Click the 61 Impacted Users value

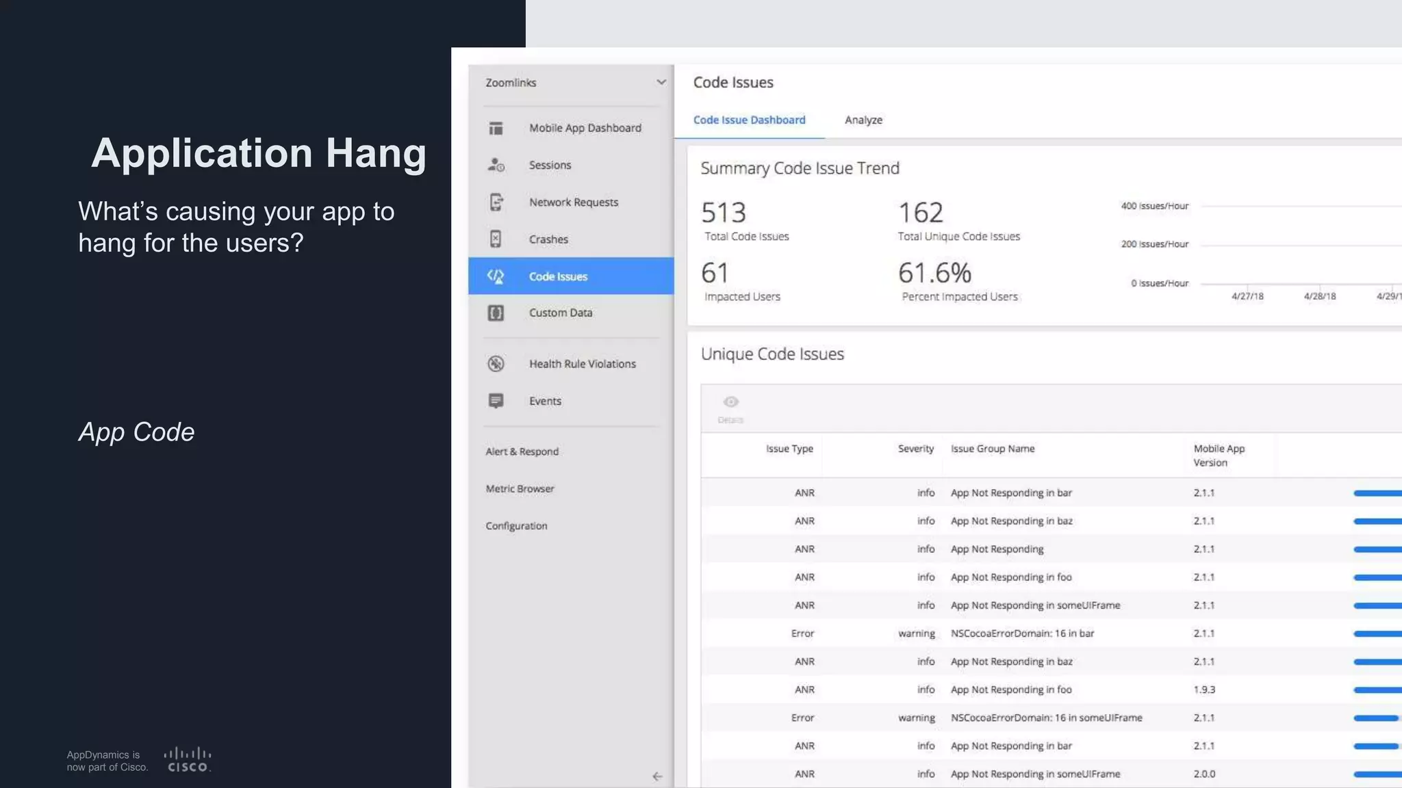[715, 273]
